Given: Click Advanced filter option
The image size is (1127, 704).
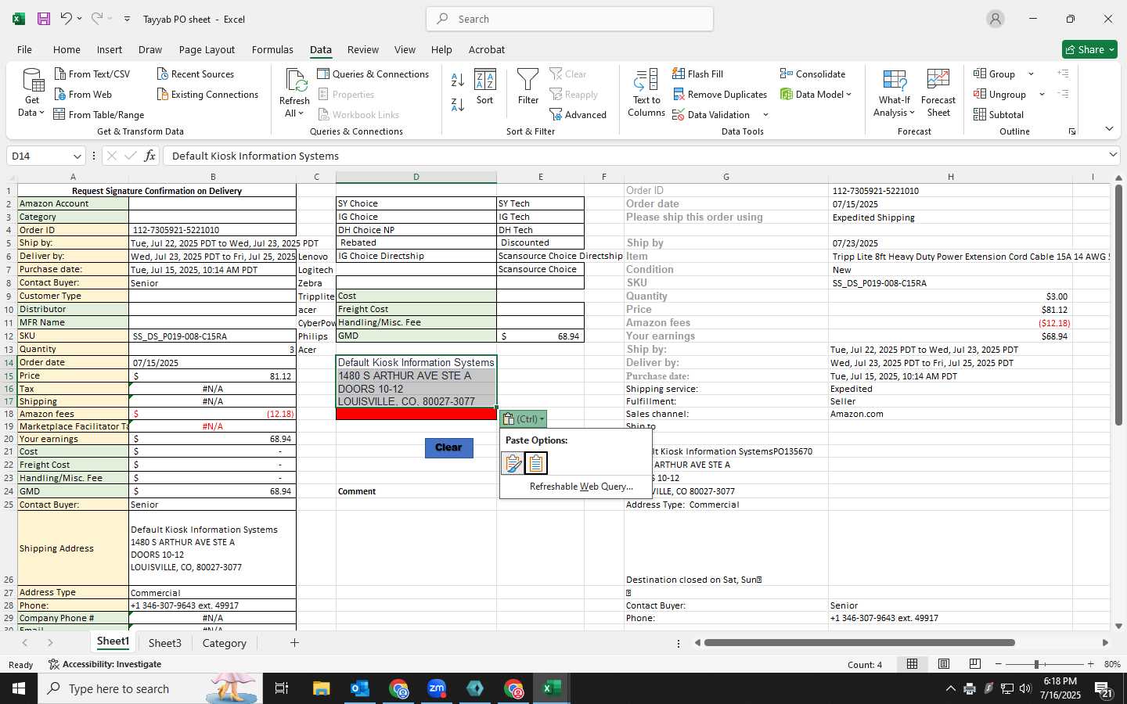Looking at the screenshot, I should 578,114.
